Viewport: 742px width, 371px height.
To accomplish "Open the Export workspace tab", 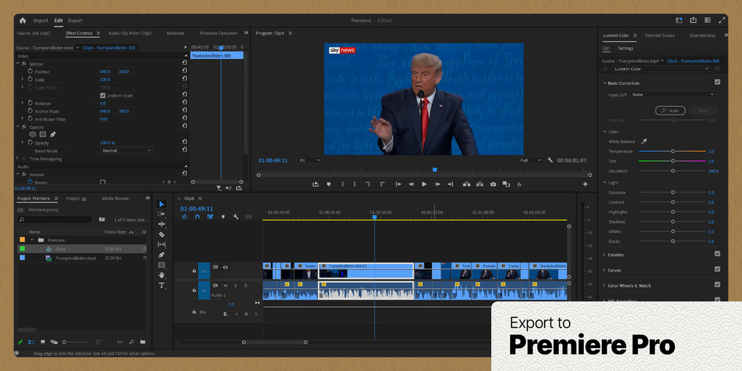I will pos(75,21).
